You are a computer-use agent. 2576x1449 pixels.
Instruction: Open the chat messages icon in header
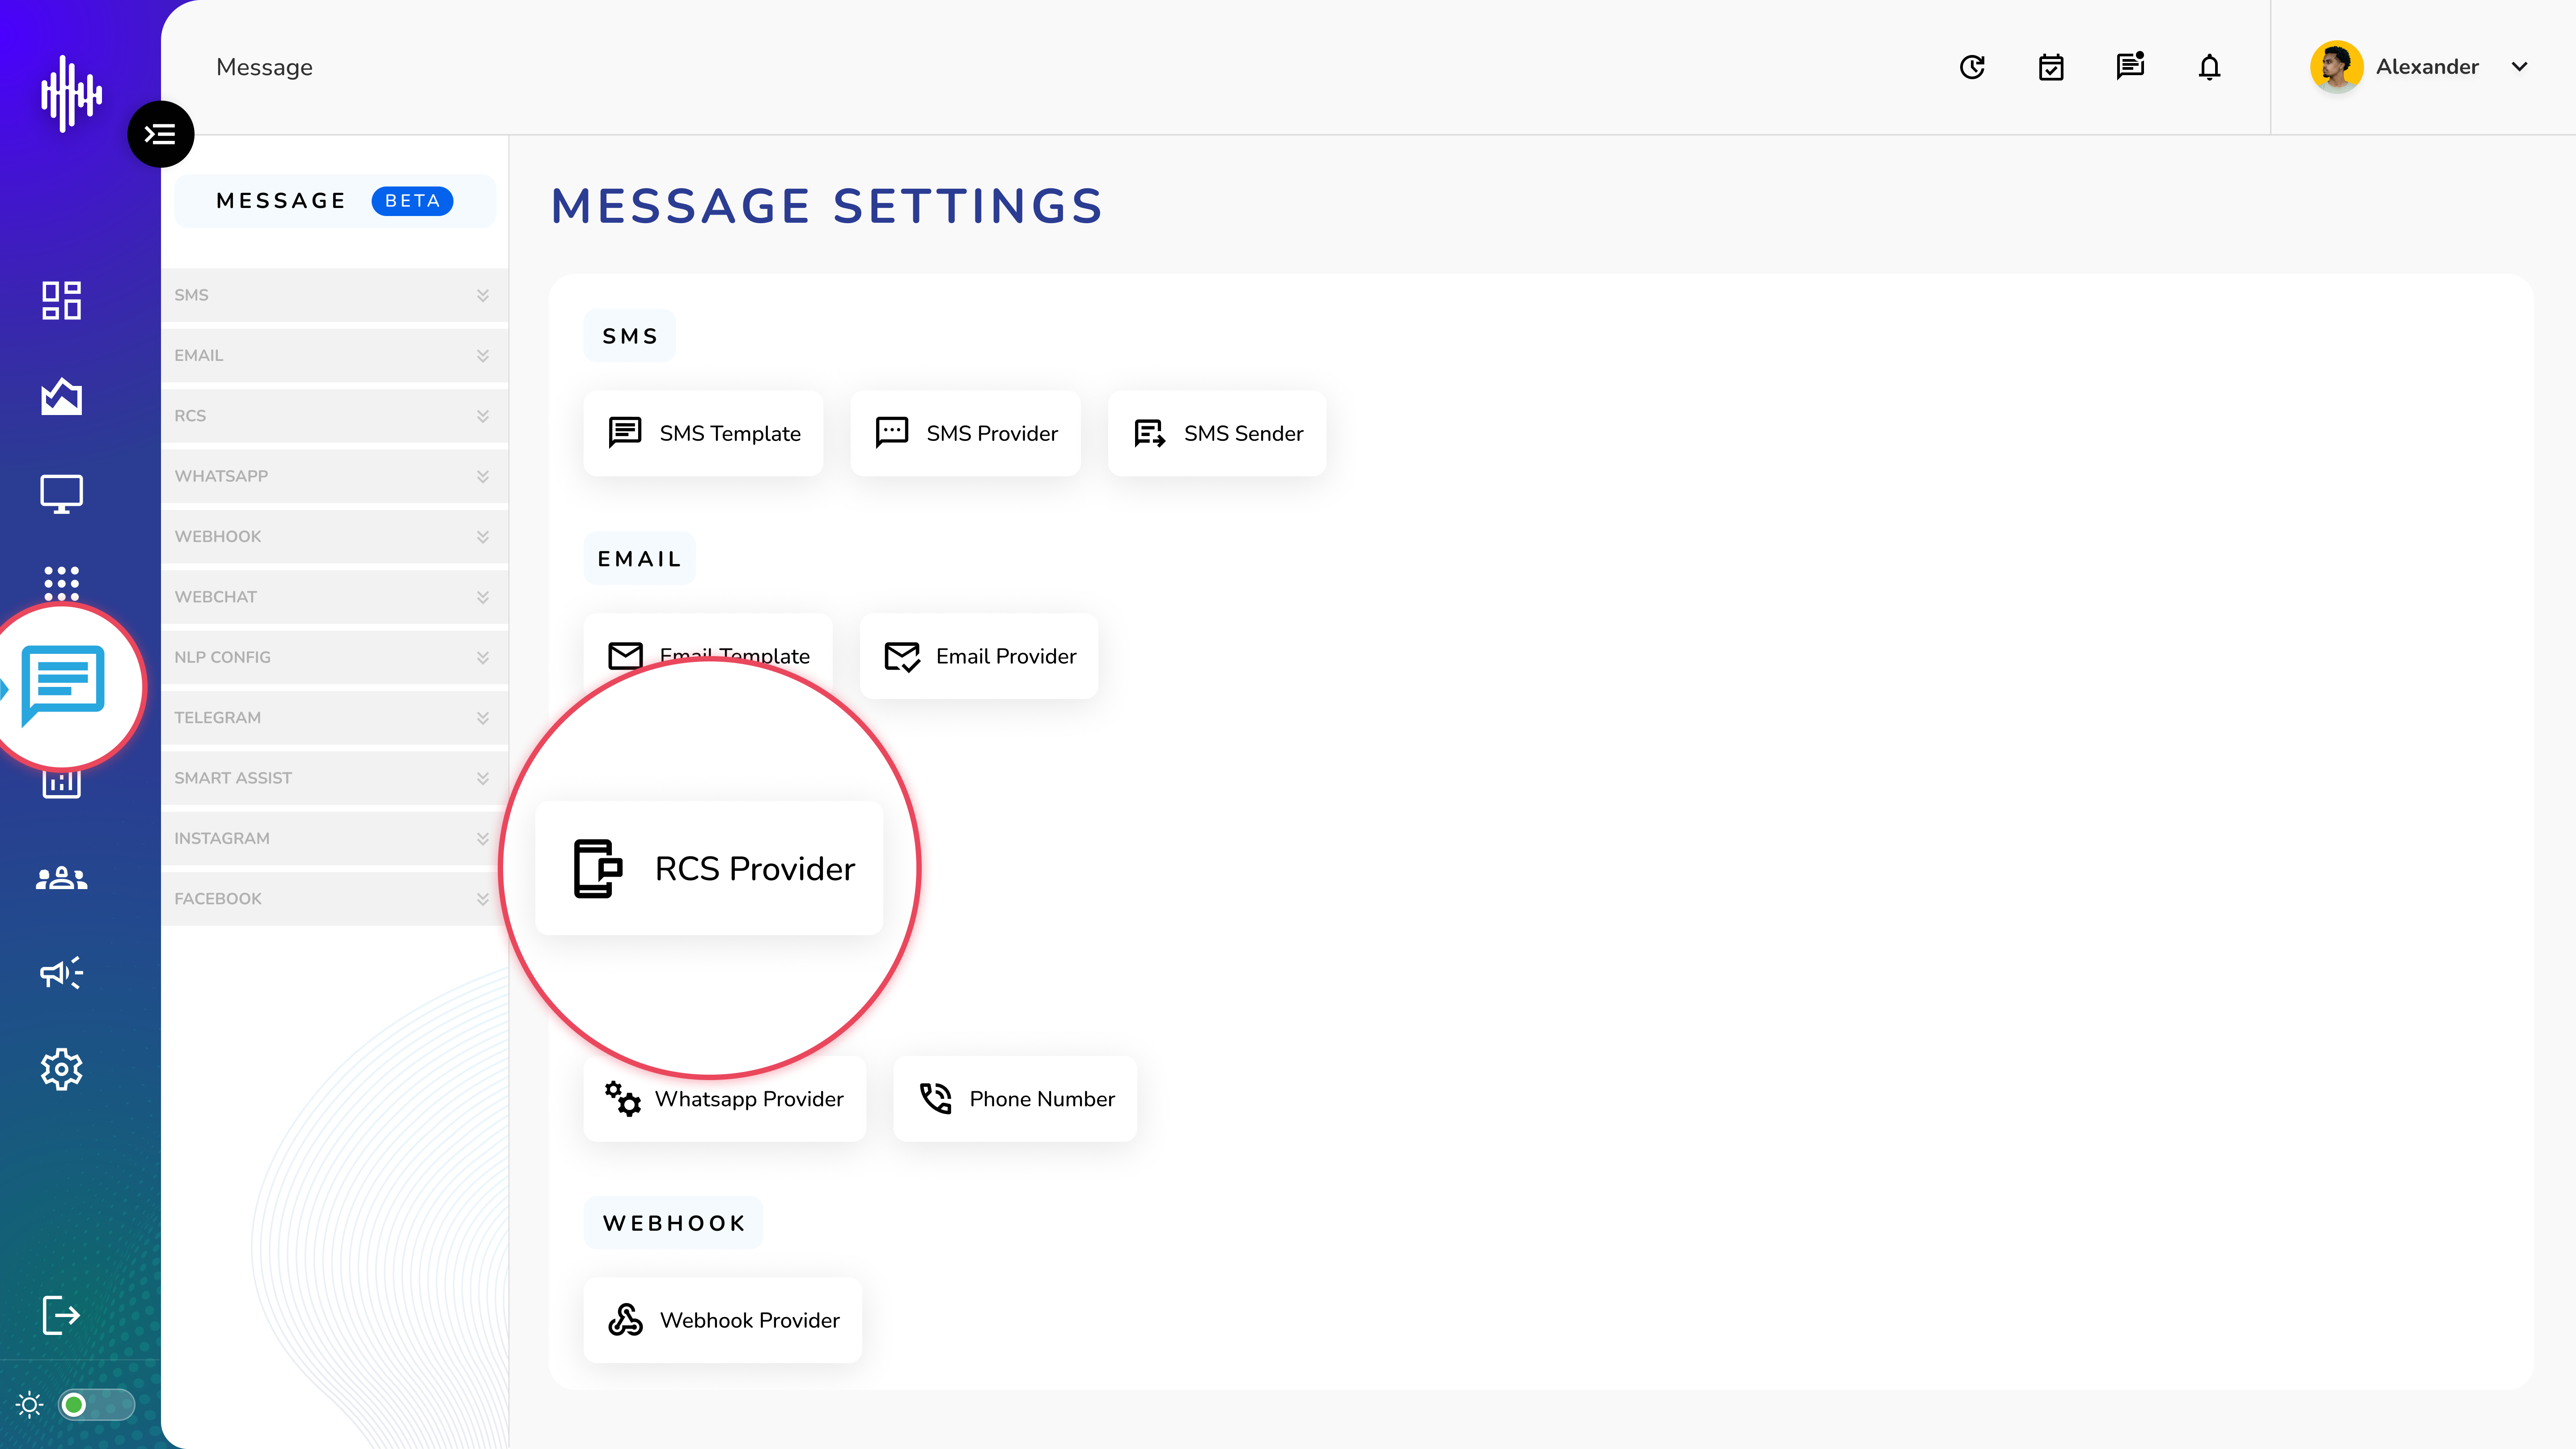[x=2130, y=66]
